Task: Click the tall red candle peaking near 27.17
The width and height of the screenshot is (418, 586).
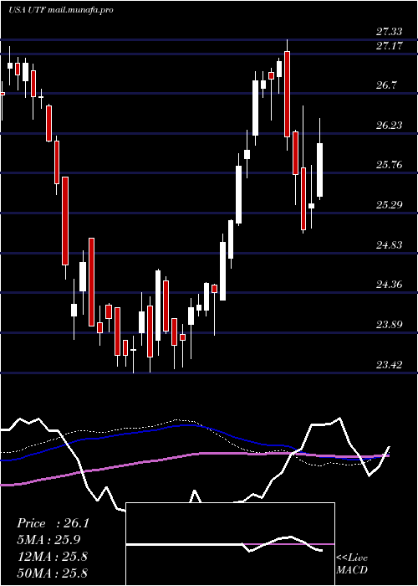Action: coord(287,94)
